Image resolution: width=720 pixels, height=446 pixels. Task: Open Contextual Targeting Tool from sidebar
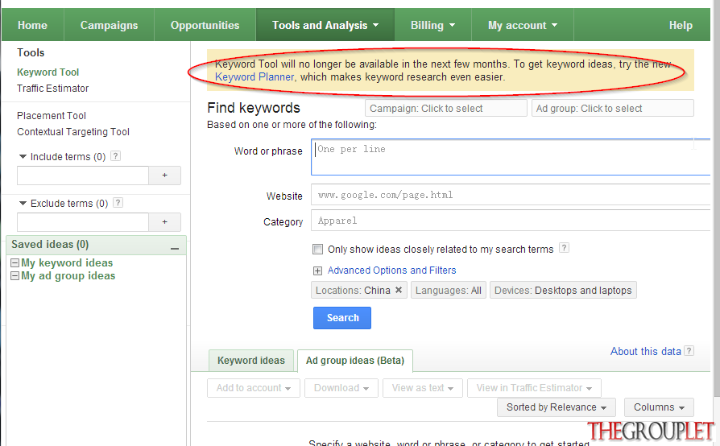[73, 132]
